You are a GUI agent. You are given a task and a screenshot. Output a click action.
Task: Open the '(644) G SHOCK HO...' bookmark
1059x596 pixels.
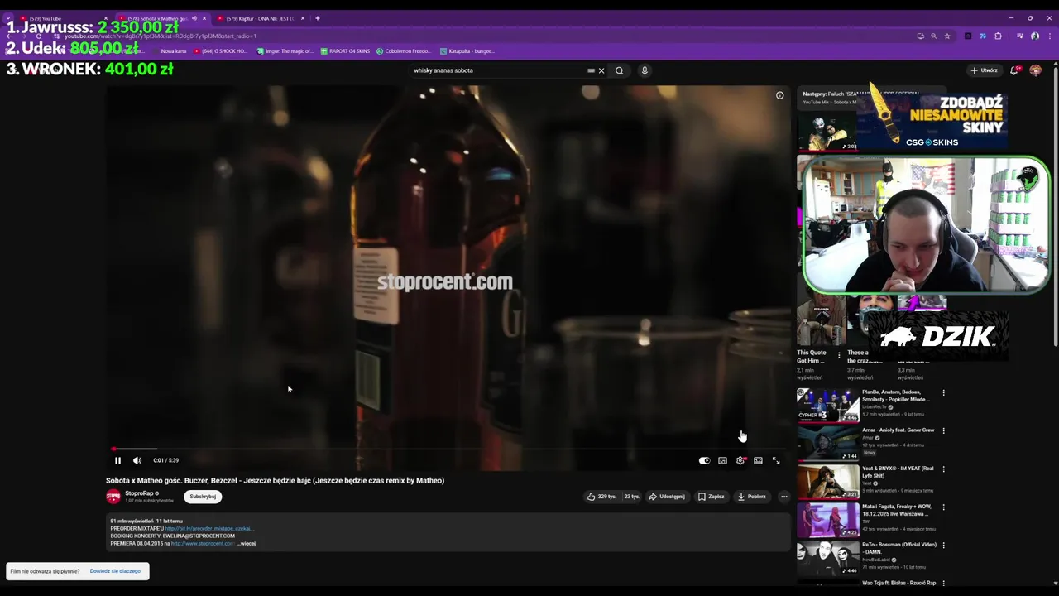coord(221,51)
